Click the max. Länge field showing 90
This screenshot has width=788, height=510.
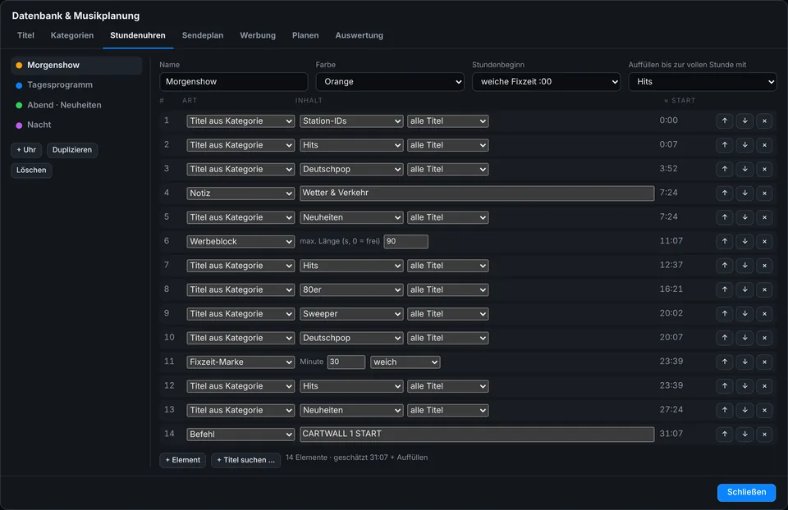[406, 241]
